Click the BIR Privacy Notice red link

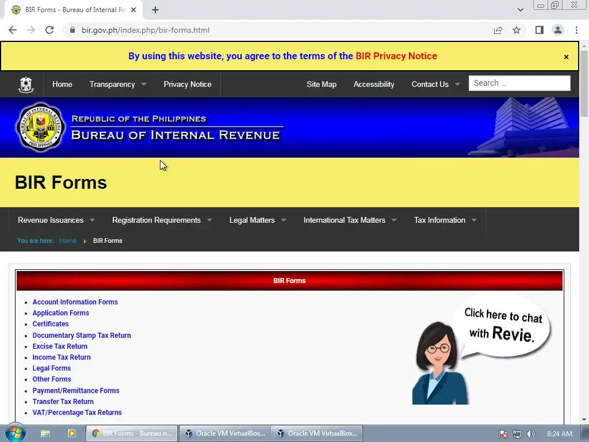coord(396,56)
